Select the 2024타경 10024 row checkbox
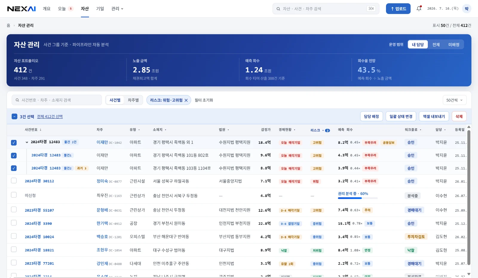The image size is (478, 278). [14, 236]
